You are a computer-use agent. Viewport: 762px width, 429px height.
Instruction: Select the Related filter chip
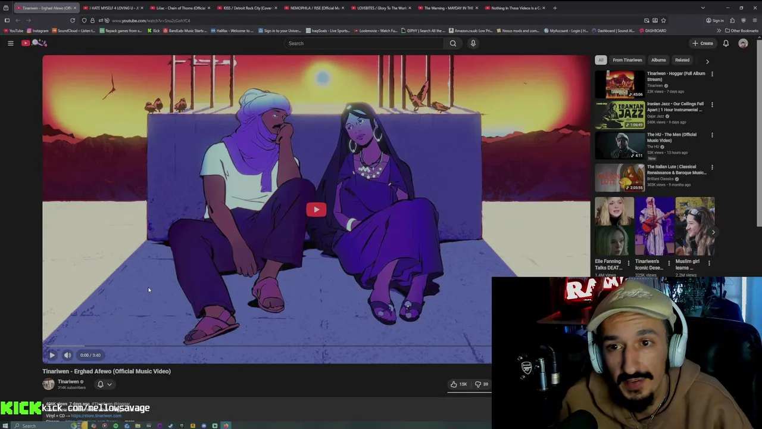[x=682, y=60]
